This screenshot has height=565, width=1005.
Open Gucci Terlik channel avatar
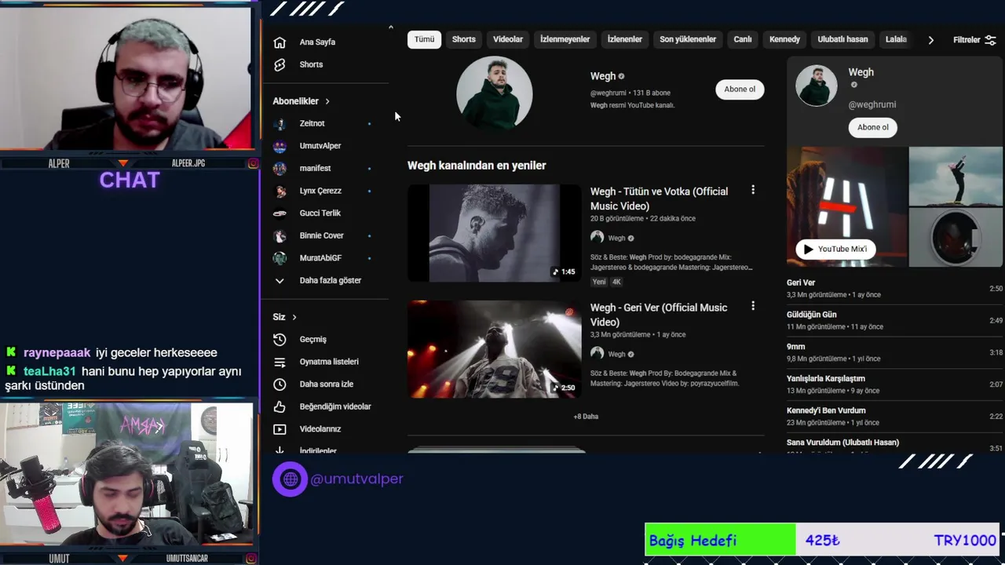[x=280, y=213]
